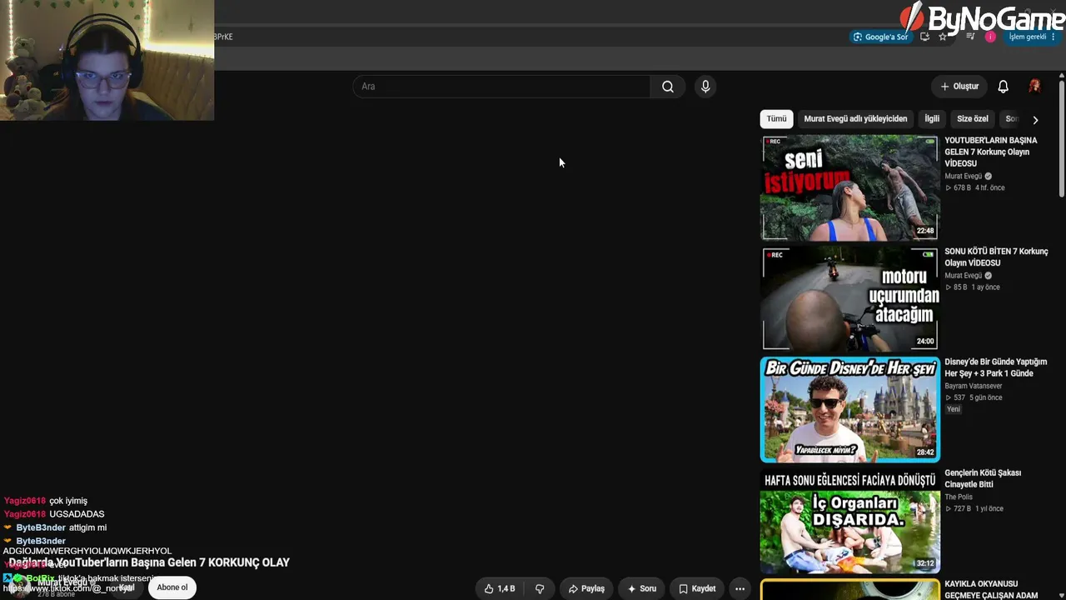Image resolution: width=1066 pixels, height=600 pixels.
Task: Open The Polis channel name
Action: coord(959,497)
